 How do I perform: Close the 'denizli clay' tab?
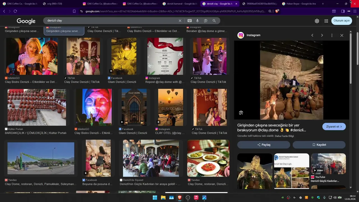pyautogui.click(x=236, y=4)
